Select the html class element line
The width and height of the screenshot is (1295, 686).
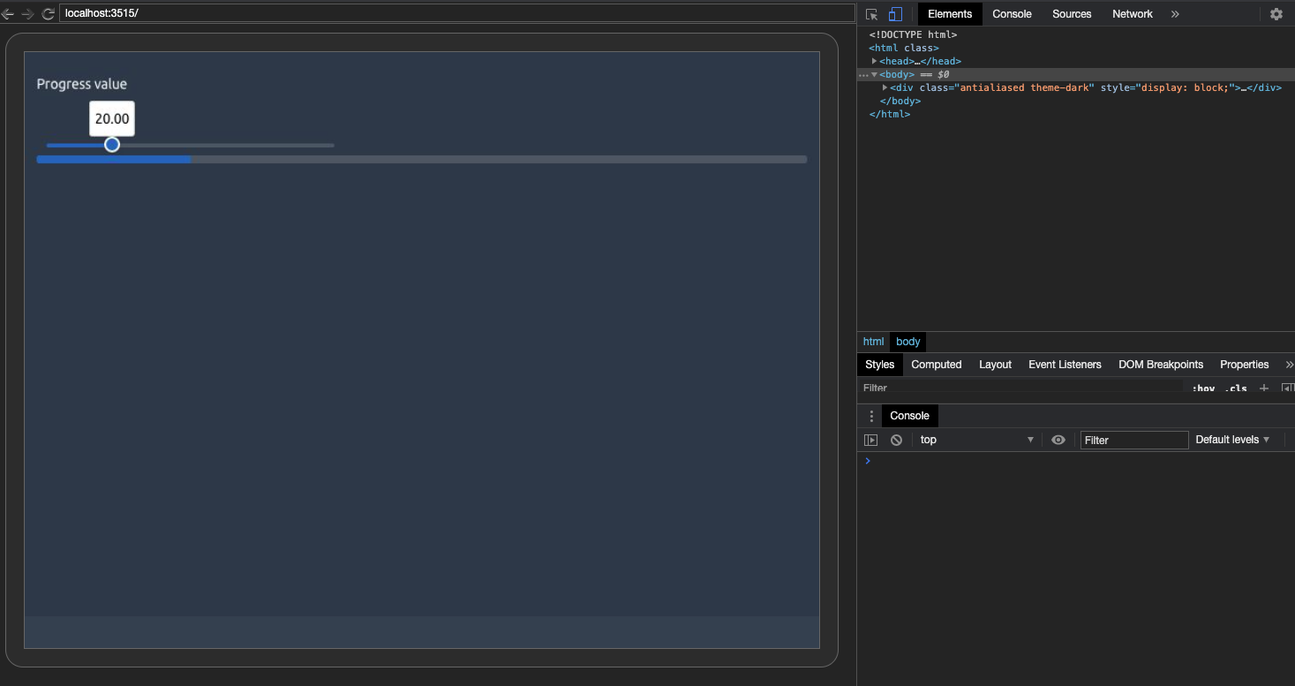(904, 48)
